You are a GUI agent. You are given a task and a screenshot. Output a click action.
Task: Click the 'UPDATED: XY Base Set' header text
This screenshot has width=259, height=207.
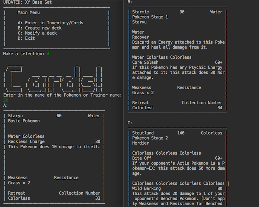pyautogui.click(x=28, y=2)
